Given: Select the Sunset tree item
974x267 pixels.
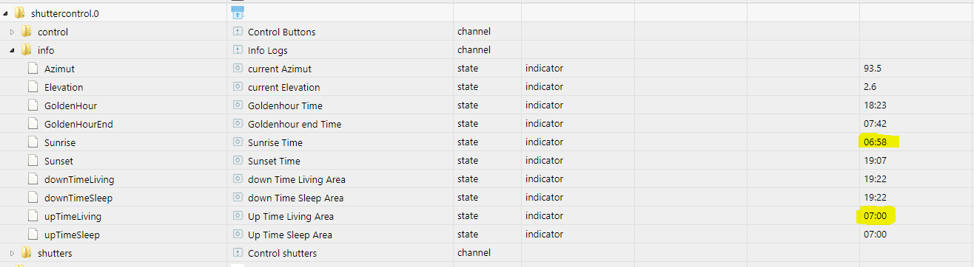Looking at the screenshot, I should point(58,161).
